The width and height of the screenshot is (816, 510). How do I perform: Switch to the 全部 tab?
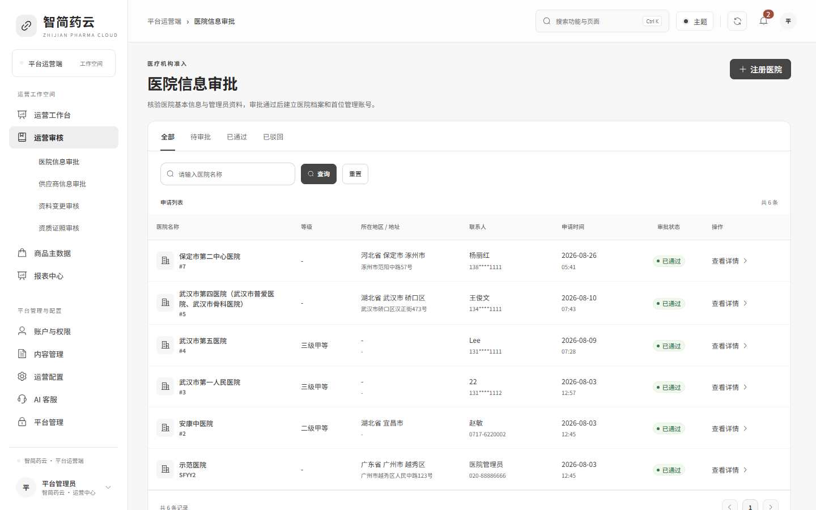coord(168,137)
